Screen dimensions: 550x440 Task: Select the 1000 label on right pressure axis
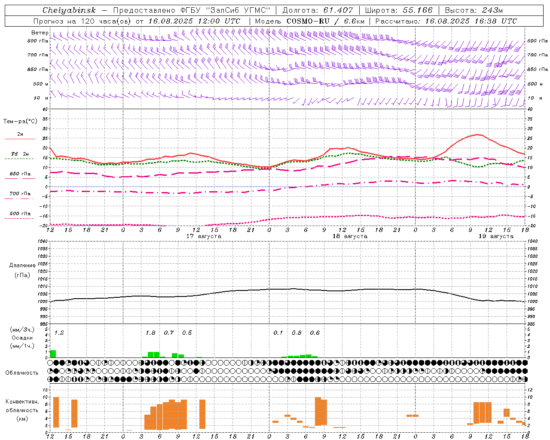[x=532, y=302]
